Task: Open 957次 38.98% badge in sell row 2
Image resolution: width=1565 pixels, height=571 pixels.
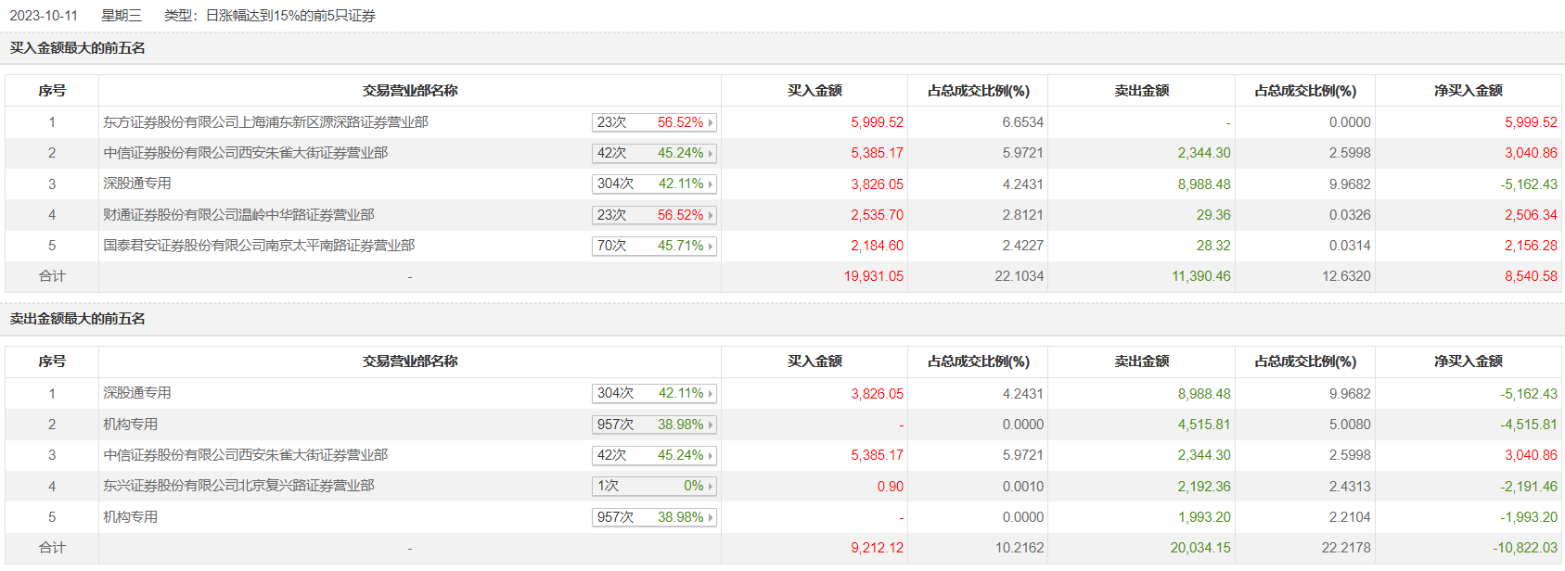Action: coord(653,425)
